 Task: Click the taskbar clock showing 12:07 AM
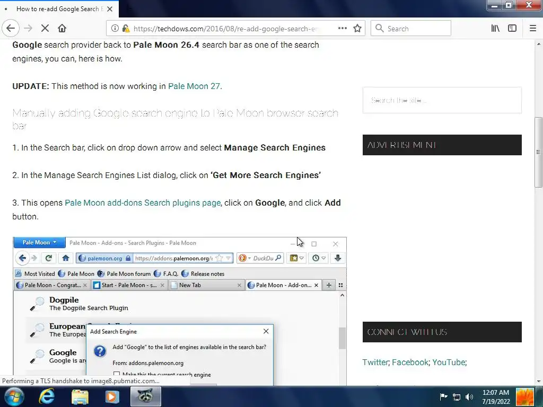click(496, 397)
